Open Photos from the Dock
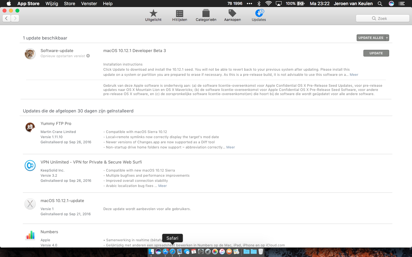Screen dimensions: 412x257 215,252
